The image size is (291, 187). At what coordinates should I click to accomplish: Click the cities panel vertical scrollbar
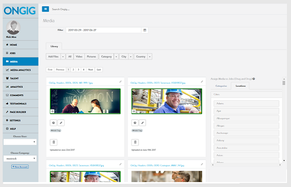(284, 83)
